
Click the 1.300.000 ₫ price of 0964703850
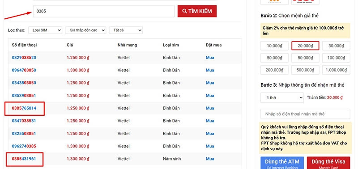coord(78,70)
